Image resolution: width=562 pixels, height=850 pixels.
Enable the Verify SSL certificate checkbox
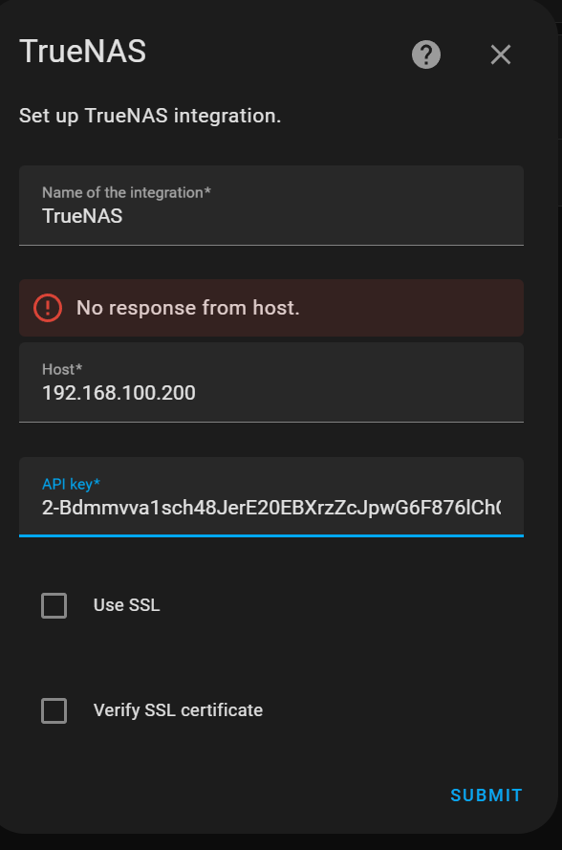coord(54,710)
